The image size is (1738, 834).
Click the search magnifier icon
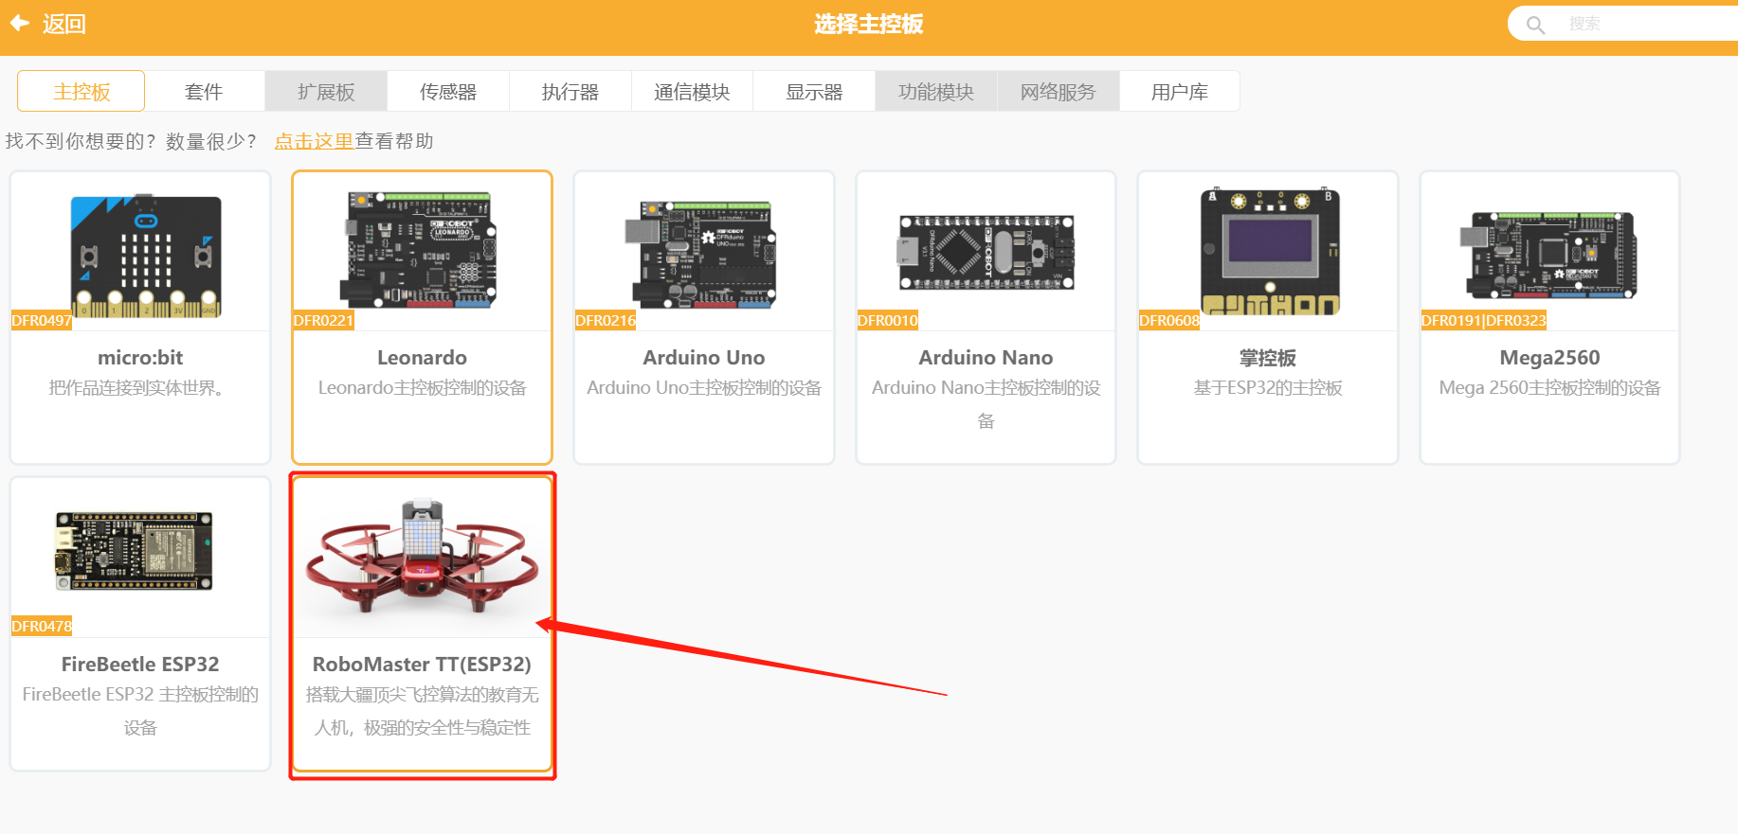pos(1535,25)
